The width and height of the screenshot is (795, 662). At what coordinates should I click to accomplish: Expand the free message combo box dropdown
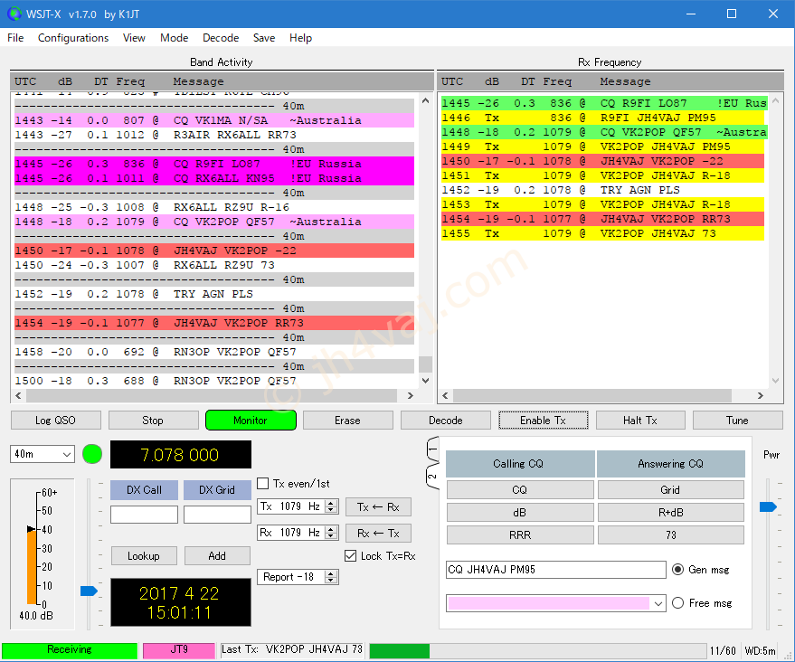click(658, 603)
